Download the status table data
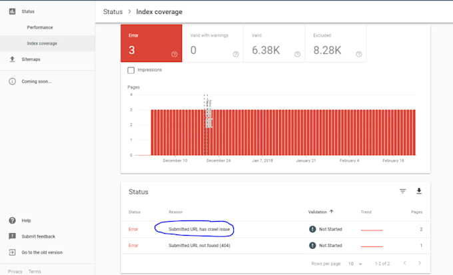This screenshot has width=453, height=275. point(419,191)
